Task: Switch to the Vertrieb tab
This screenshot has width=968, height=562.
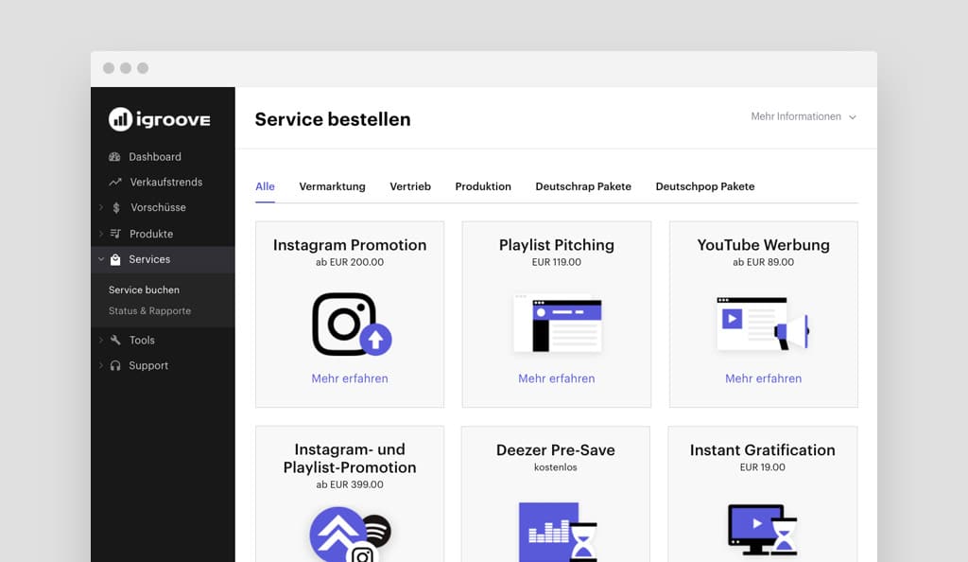Action: 410,186
